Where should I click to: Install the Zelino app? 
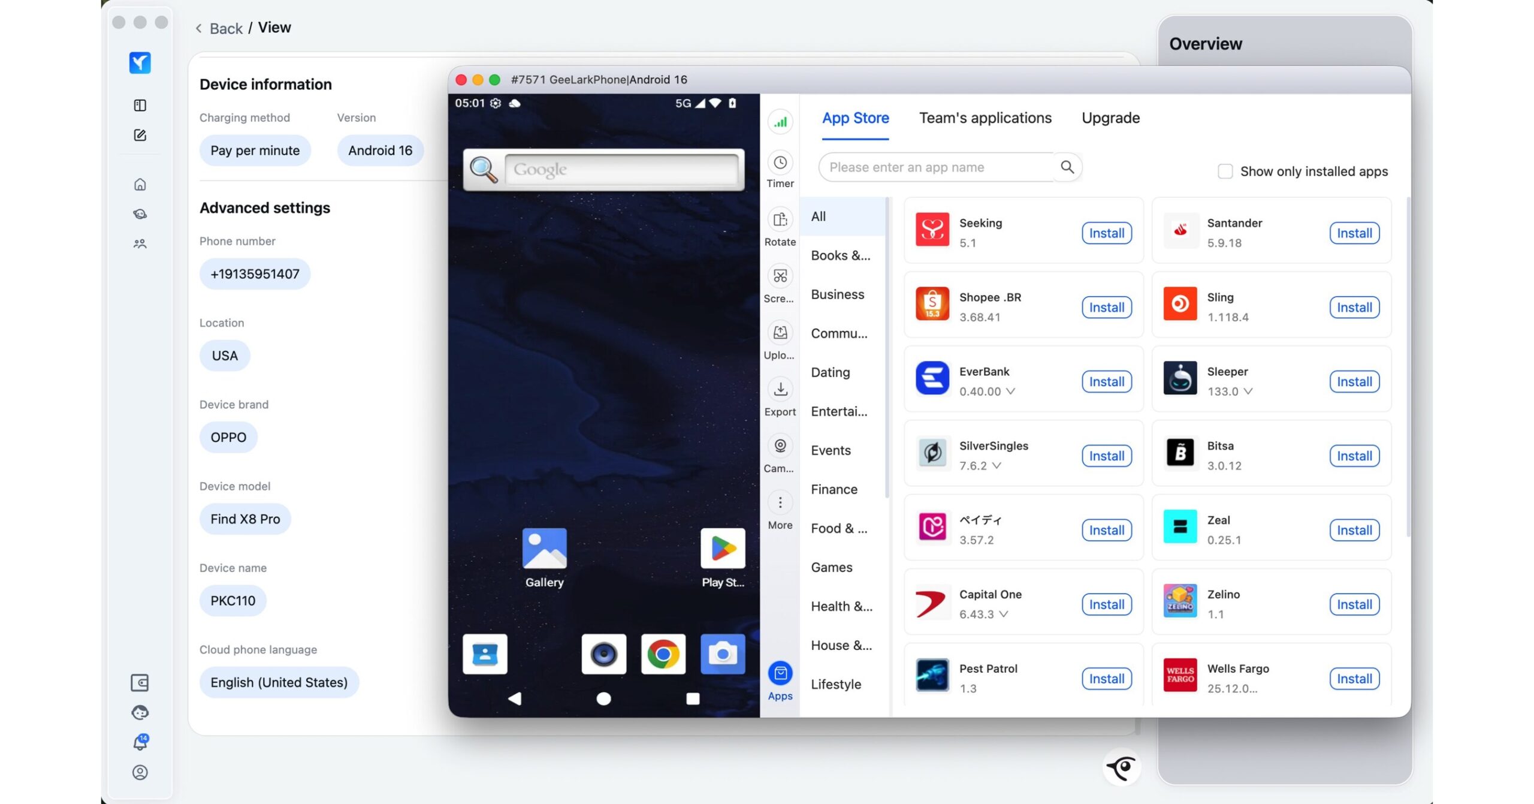[1354, 604]
